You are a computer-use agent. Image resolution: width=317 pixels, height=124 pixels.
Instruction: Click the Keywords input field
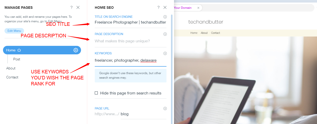(x=130, y=60)
